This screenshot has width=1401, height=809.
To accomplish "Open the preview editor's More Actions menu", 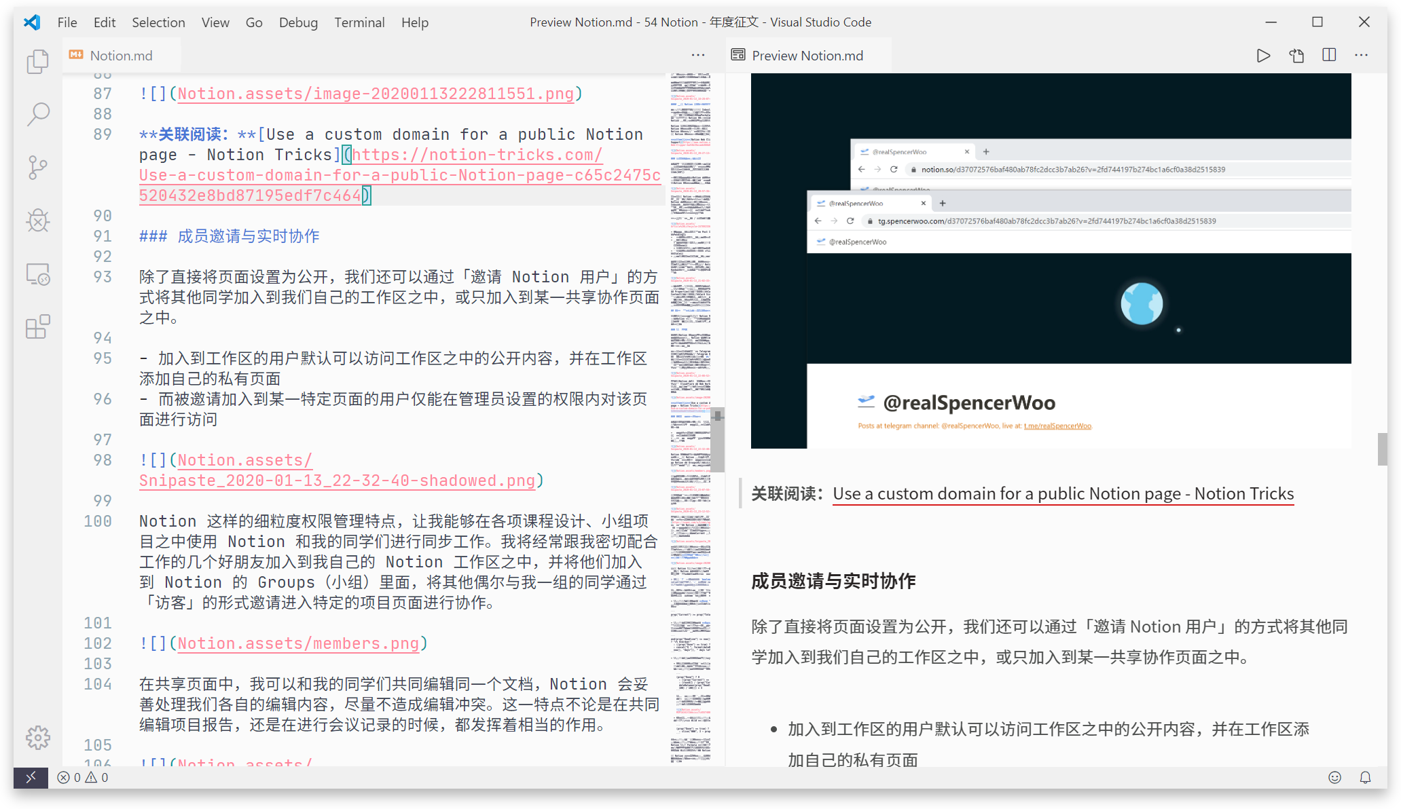I will pos(1362,56).
